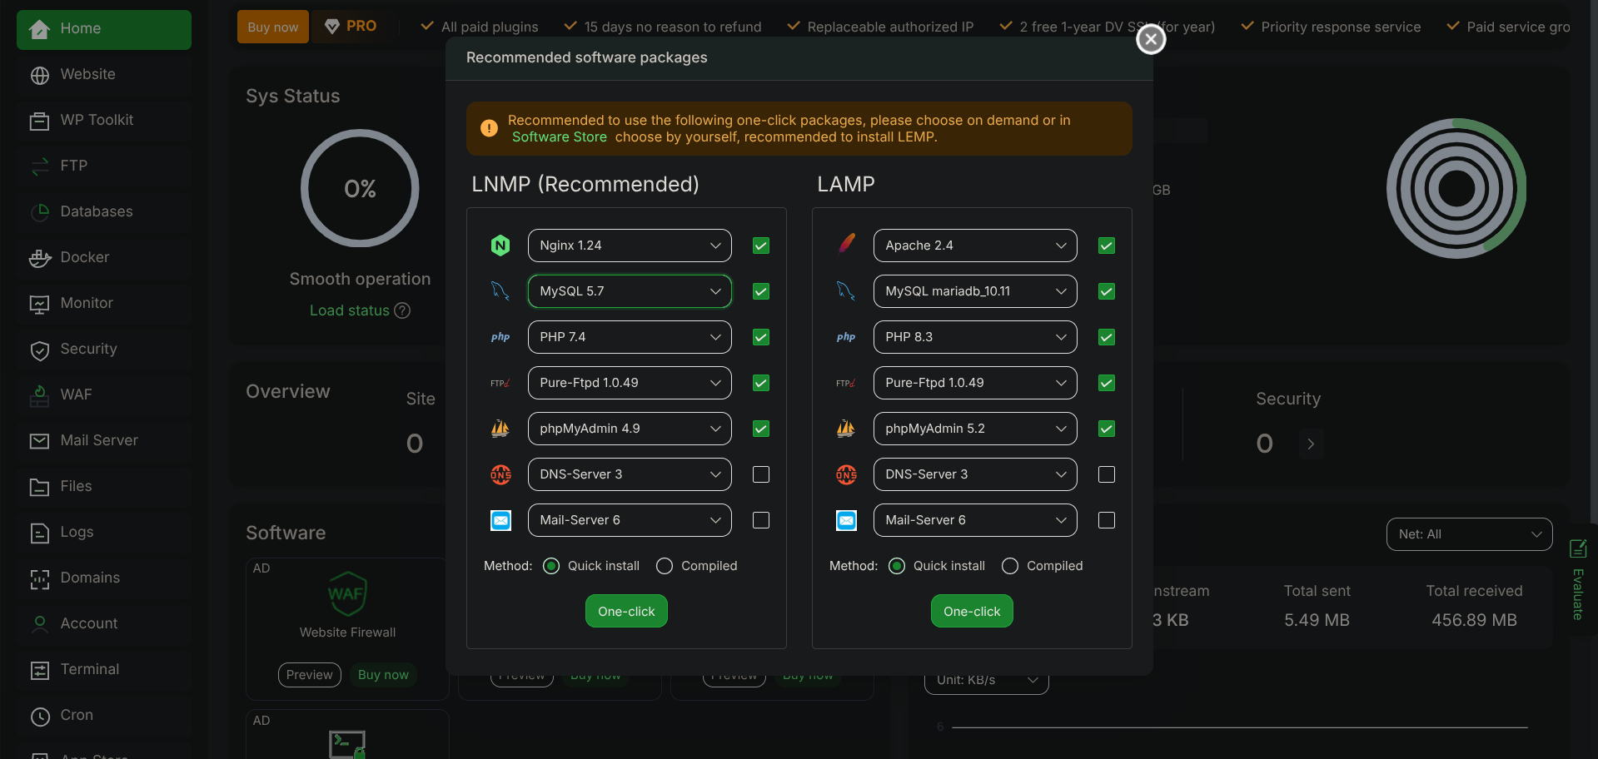Screen dimensions: 1598x759
Task: Click the 0% load status gauge
Action: point(360,188)
